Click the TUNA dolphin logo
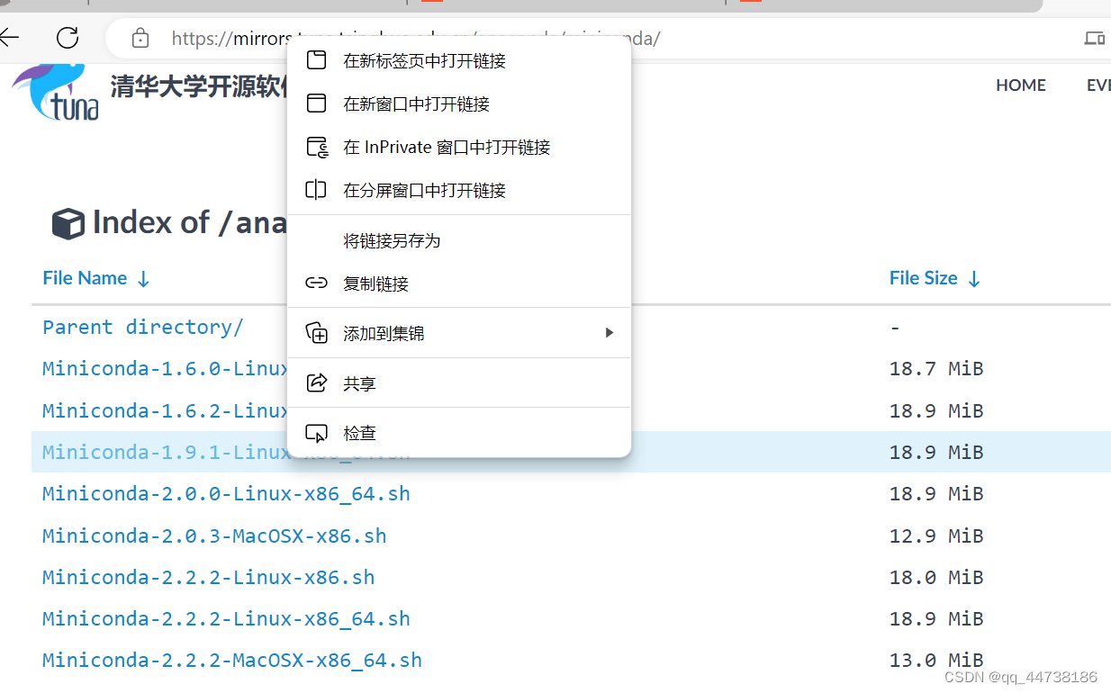The height and width of the screenshot is (693, 1111). pyautogui.click(x=54, y=93)
